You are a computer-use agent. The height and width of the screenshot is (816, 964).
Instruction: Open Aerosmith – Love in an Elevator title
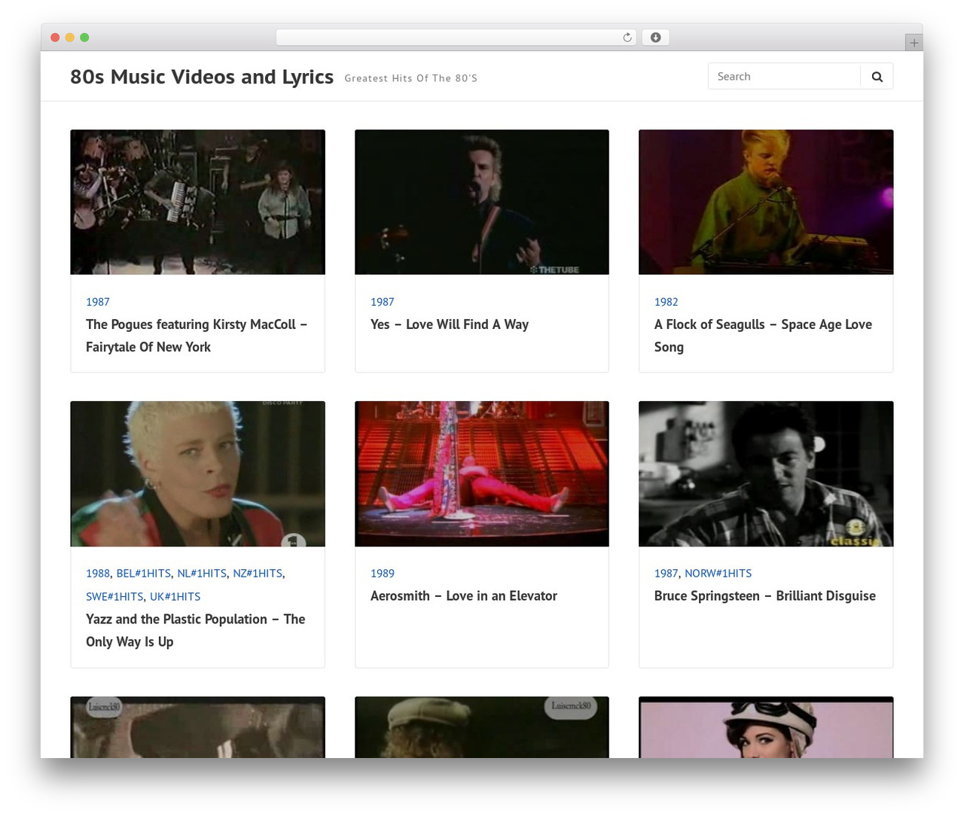tap(464, 596)
